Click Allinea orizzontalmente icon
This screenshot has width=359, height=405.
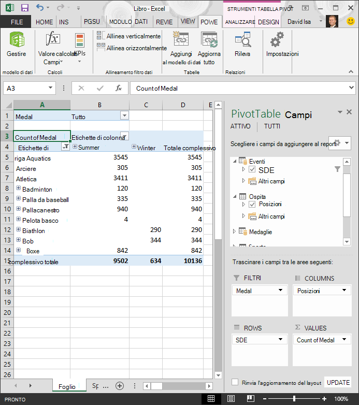[100, 46]
